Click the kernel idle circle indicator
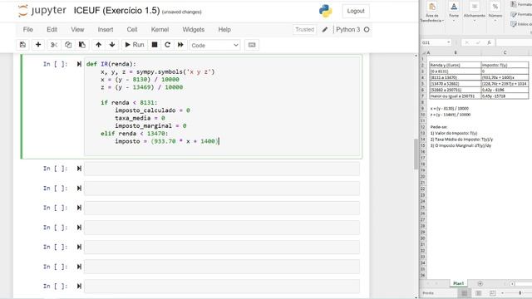The width and height of the screenshot is (532, 299). click(x=367, y=30)
